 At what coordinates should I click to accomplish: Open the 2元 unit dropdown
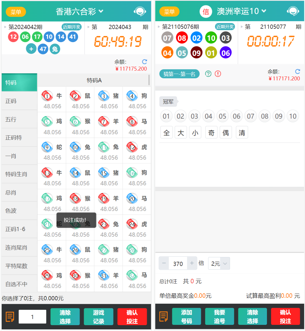click(219, 263)
